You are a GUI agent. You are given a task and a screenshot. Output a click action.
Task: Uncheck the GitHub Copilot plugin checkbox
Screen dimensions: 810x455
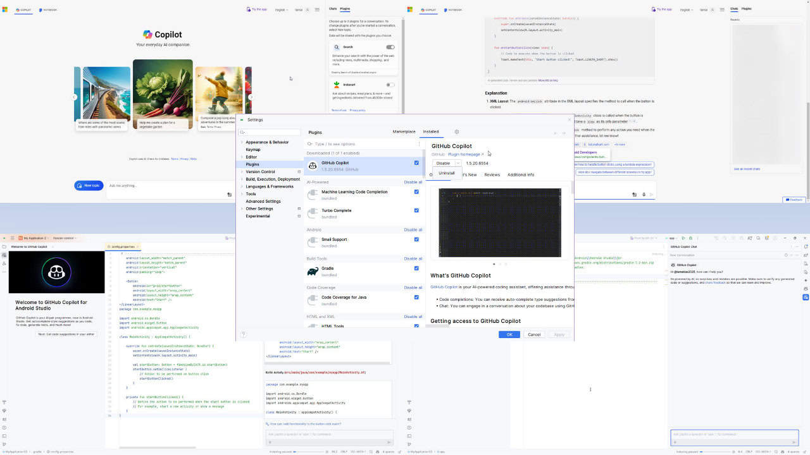point(416,162)
